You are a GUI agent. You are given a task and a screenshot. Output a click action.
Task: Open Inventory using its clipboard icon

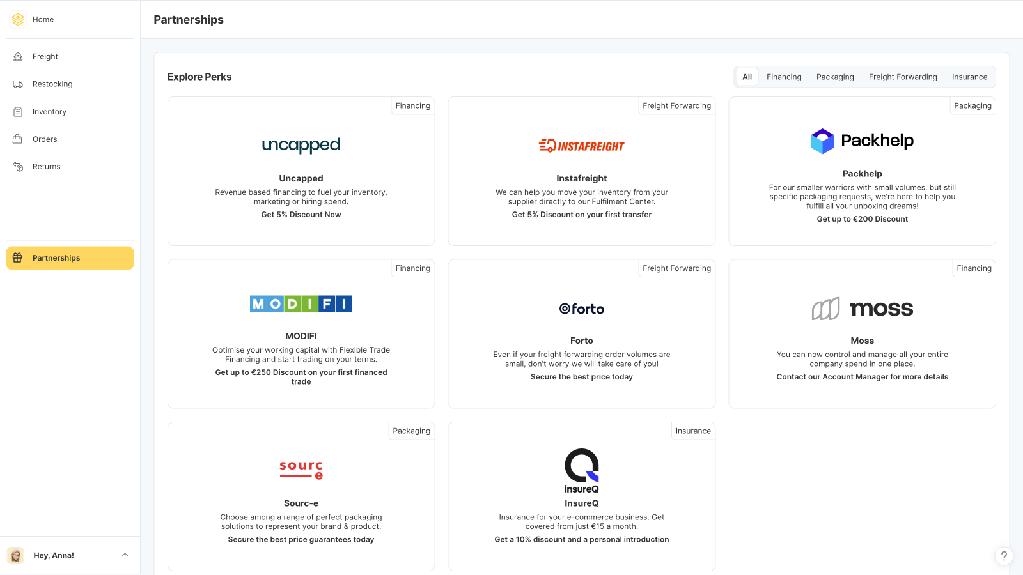coord(17,111)
